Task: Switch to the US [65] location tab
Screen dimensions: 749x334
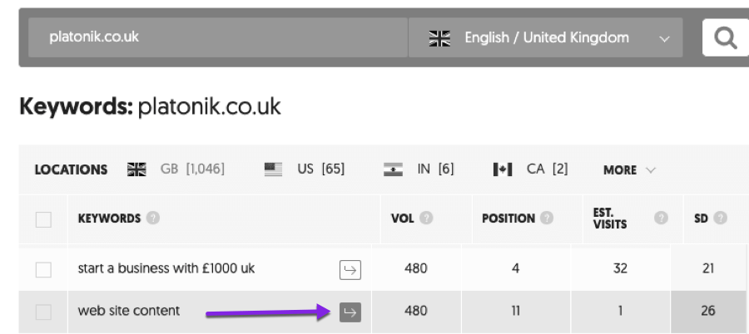Action: [305, 169]
